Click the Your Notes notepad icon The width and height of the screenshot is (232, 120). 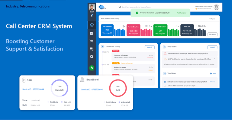pos(165,73)
